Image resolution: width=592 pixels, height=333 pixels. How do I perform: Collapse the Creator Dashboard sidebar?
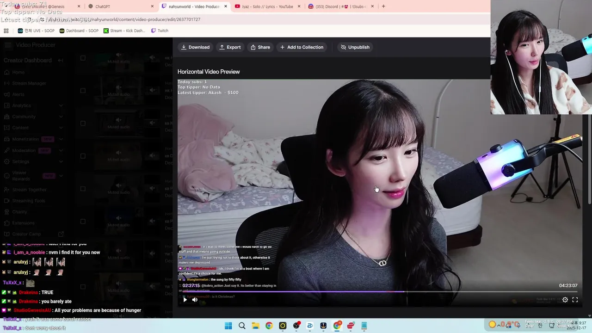pyautogui.click(x=61, y=60)
